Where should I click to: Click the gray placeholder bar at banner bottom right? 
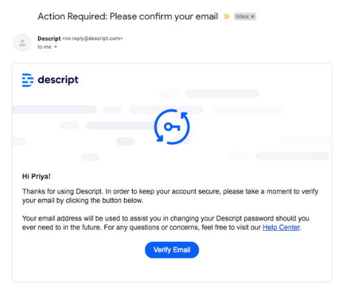pyautogui.click(x=292, y=156)
